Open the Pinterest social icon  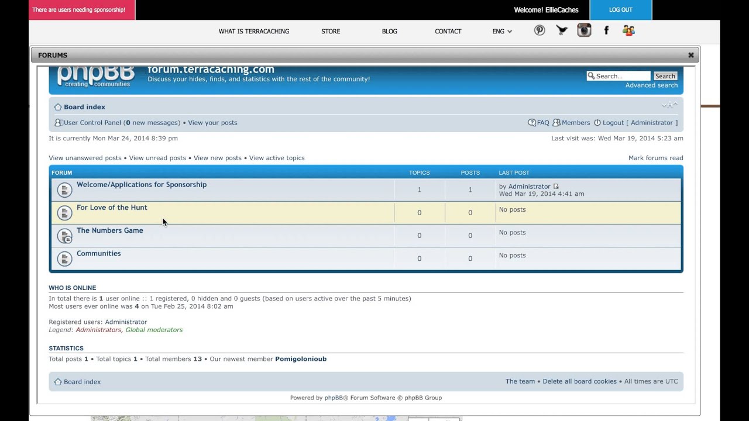(540, 30)
